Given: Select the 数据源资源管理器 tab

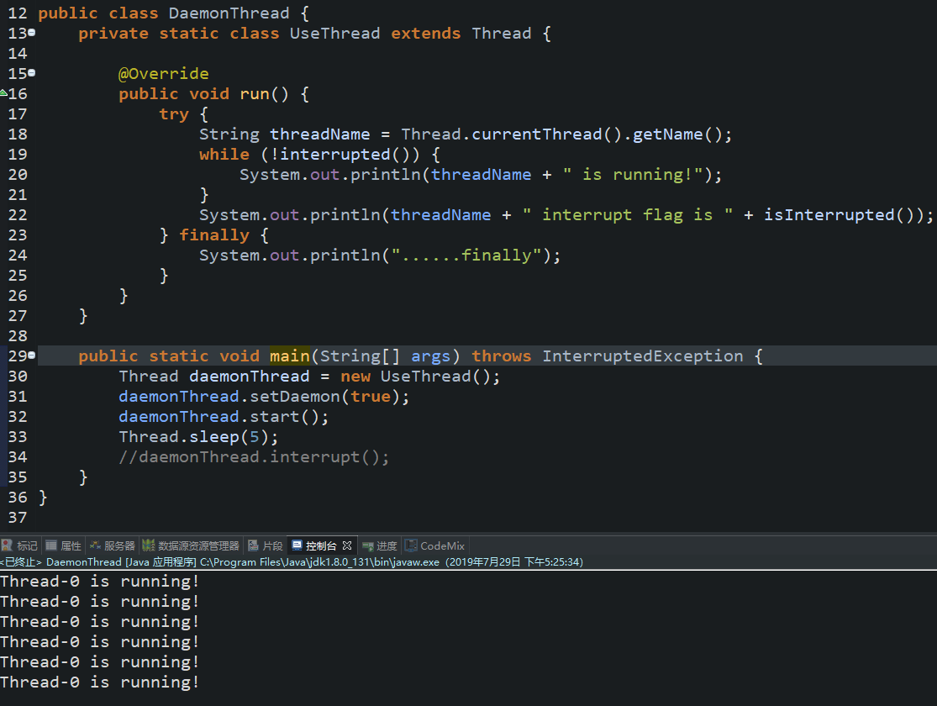Looking at the screenshot, I should (191, 545).
